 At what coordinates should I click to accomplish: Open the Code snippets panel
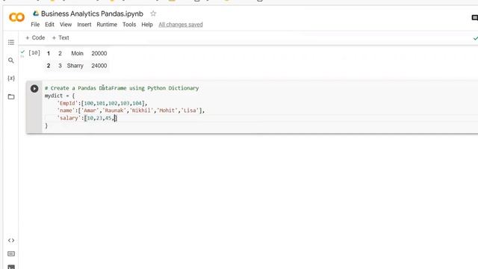click(11, 241)
